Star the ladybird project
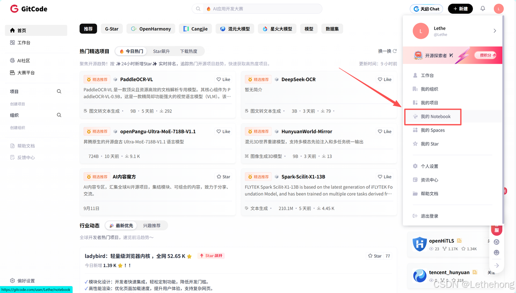Image resolution: width=516 pixels, height=293 pixels. [x=375, y=256]
